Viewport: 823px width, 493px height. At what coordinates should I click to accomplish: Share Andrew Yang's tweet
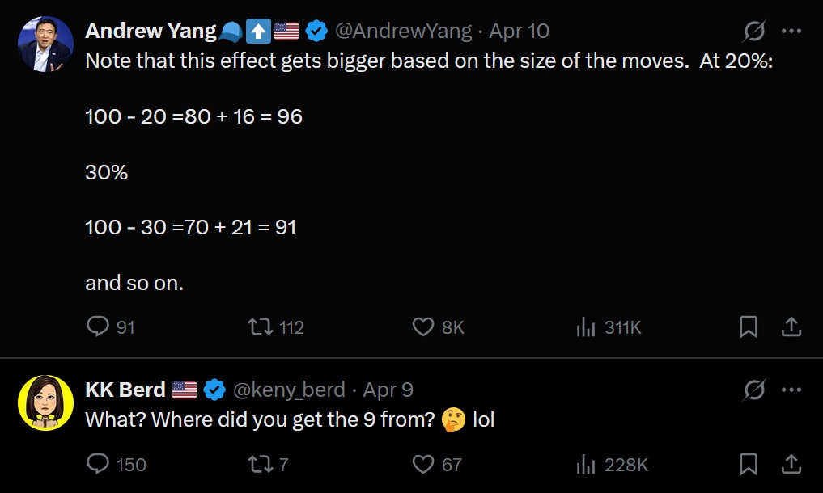pos(791,327)
